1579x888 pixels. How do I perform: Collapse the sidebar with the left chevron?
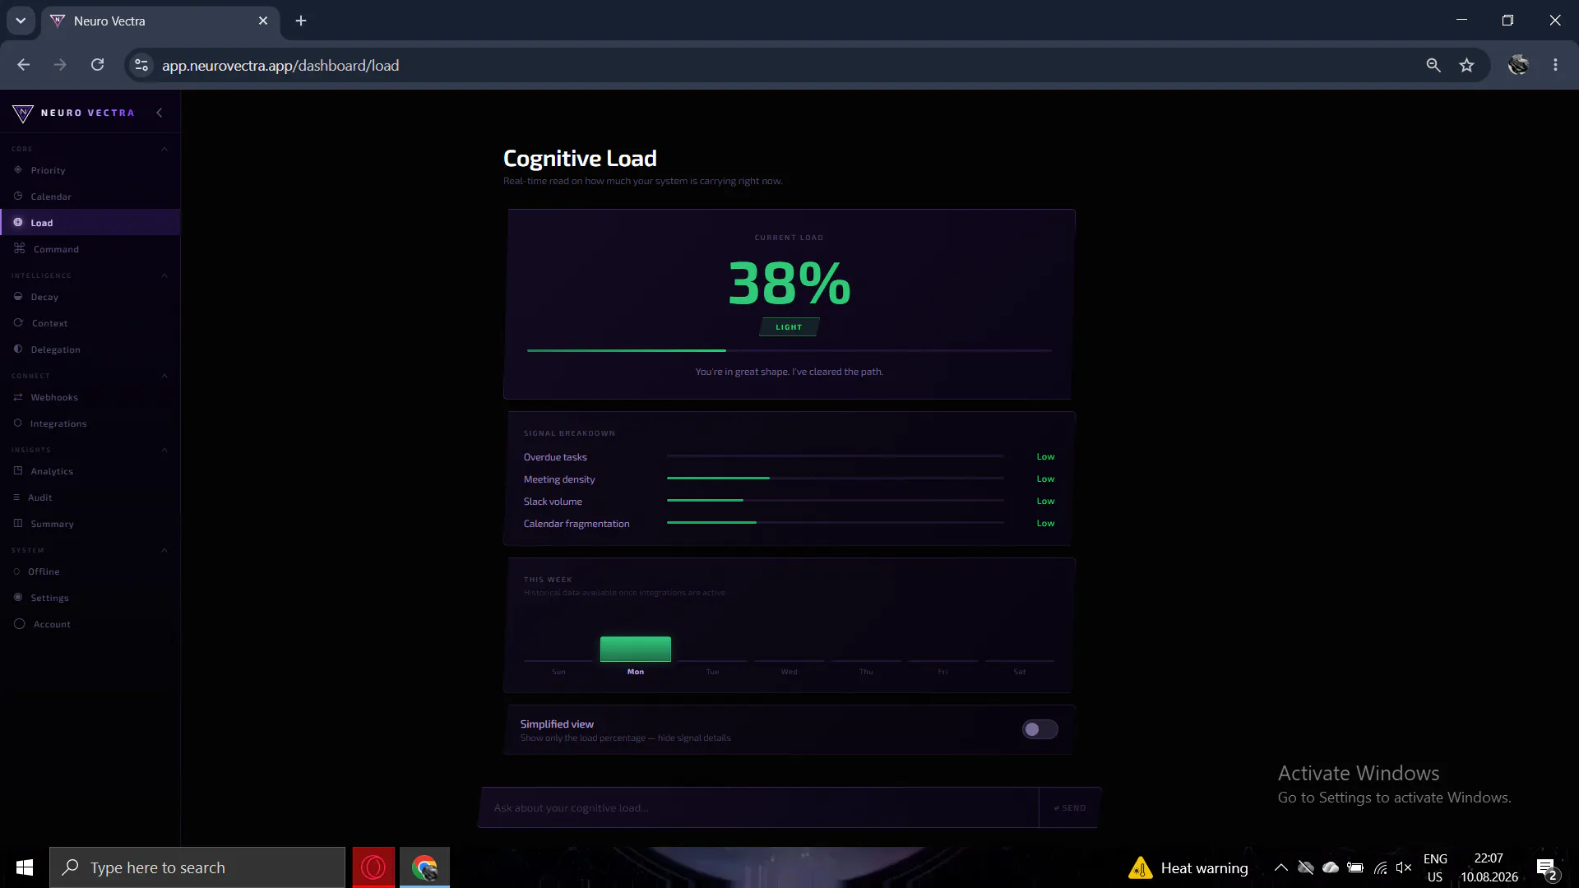pos(160,113)
